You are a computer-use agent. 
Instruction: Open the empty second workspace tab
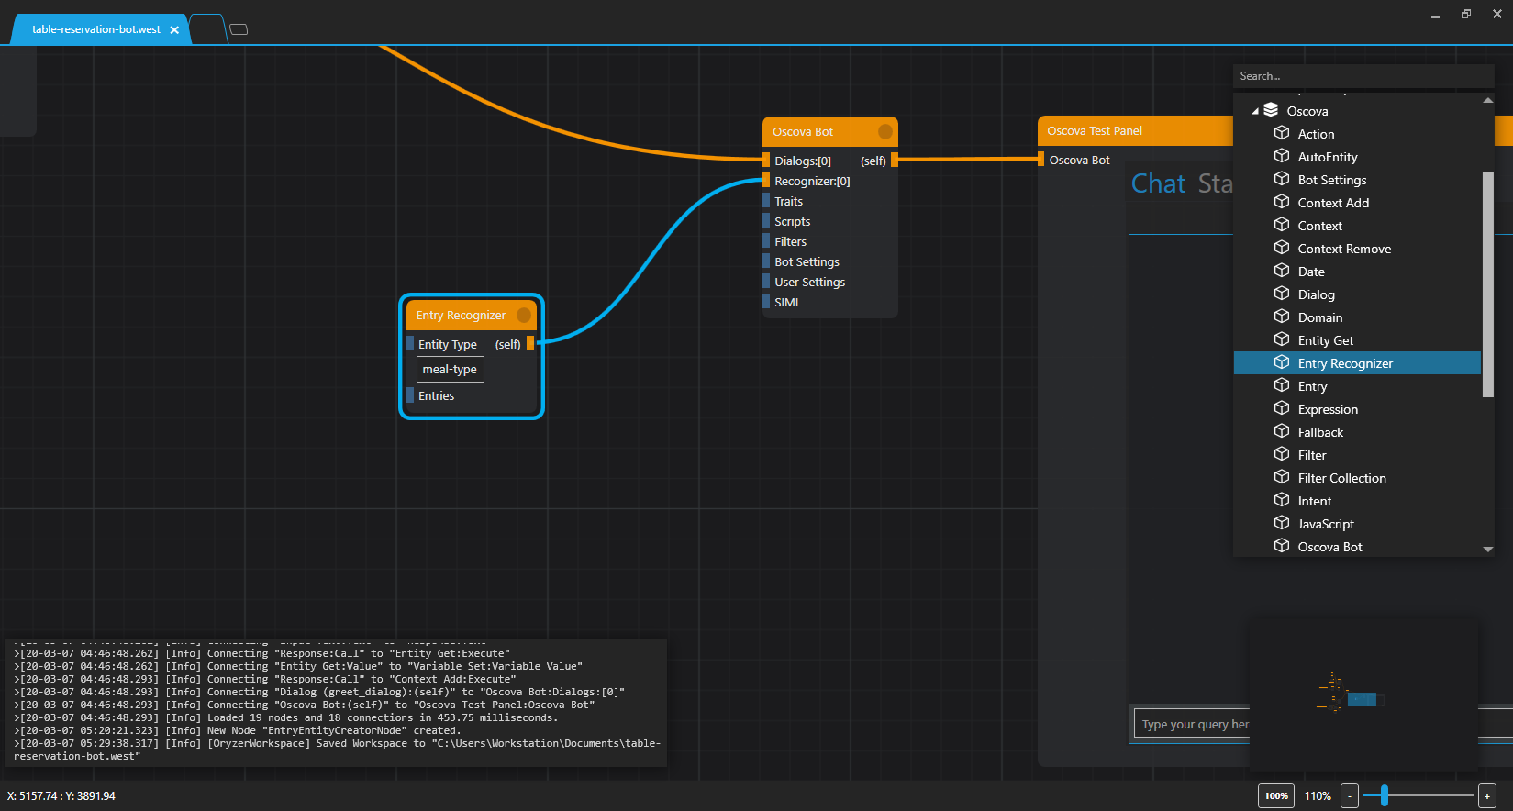(x=208, y=29)
